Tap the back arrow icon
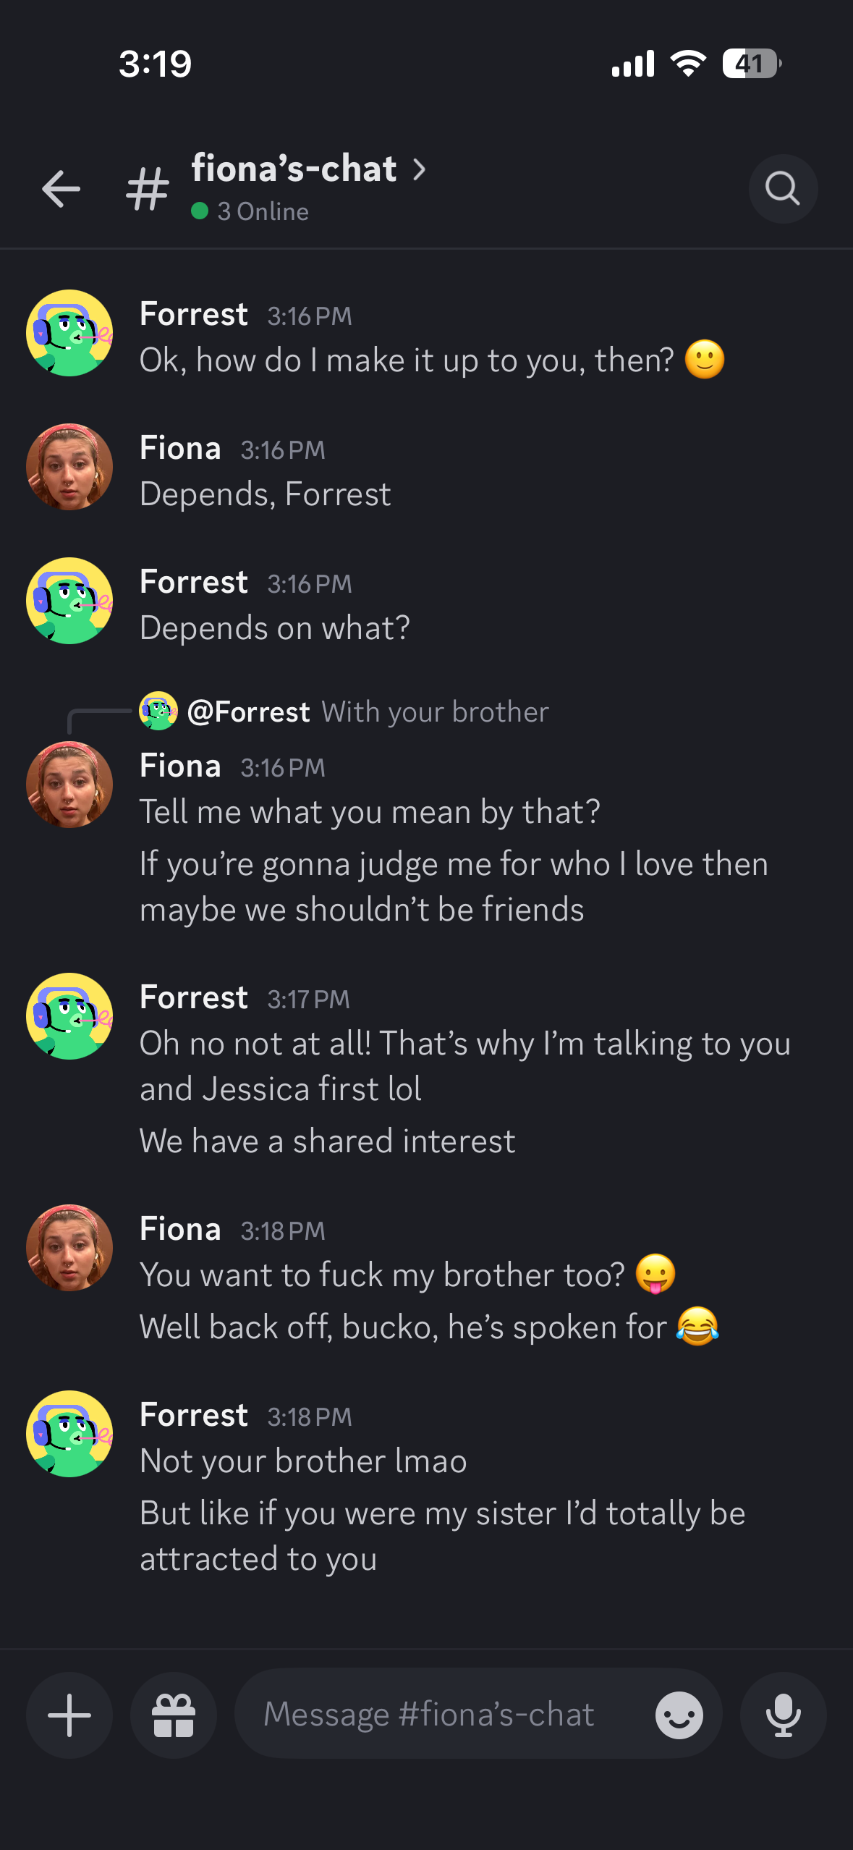The image size is (853, 1850). tap(61, 190)
